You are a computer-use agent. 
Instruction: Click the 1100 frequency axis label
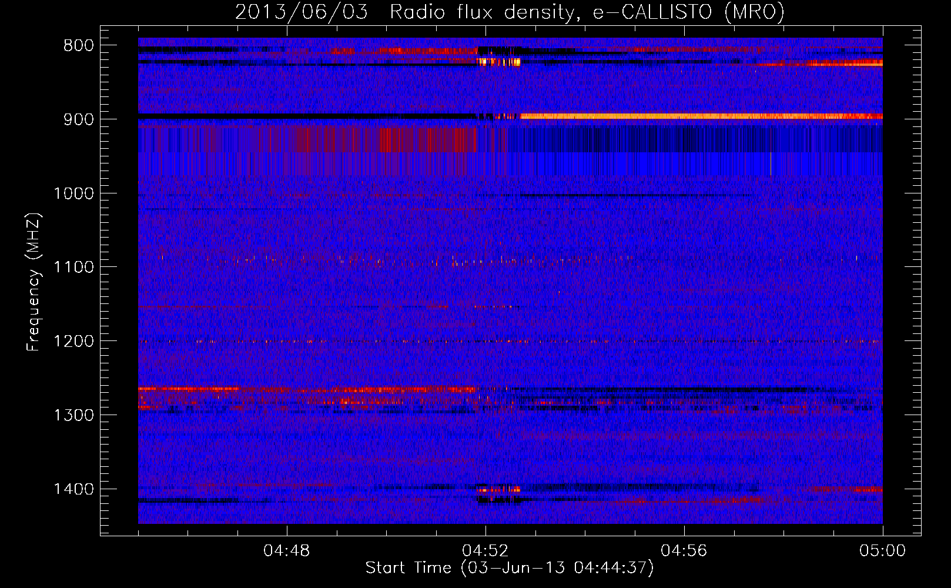pyautogui.click(x=73, y=268)
